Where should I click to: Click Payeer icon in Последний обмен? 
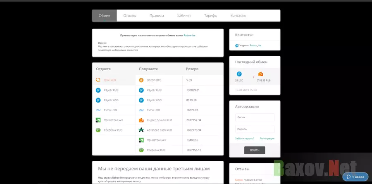click(239, 74)
